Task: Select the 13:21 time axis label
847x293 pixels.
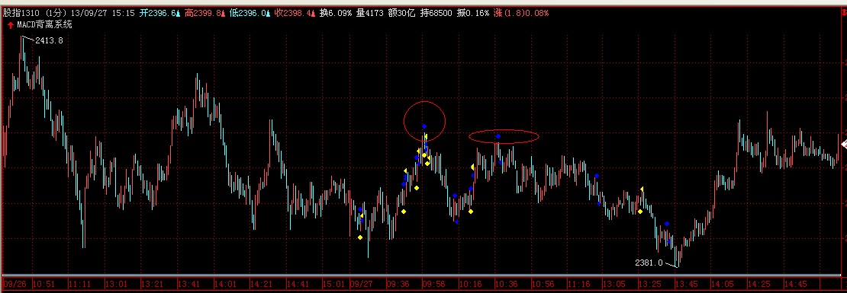Action: pyautogui.click(x=152, y=283)
